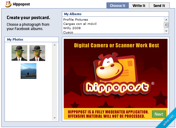Click the Hippopost app title text

tap(21, 4)
